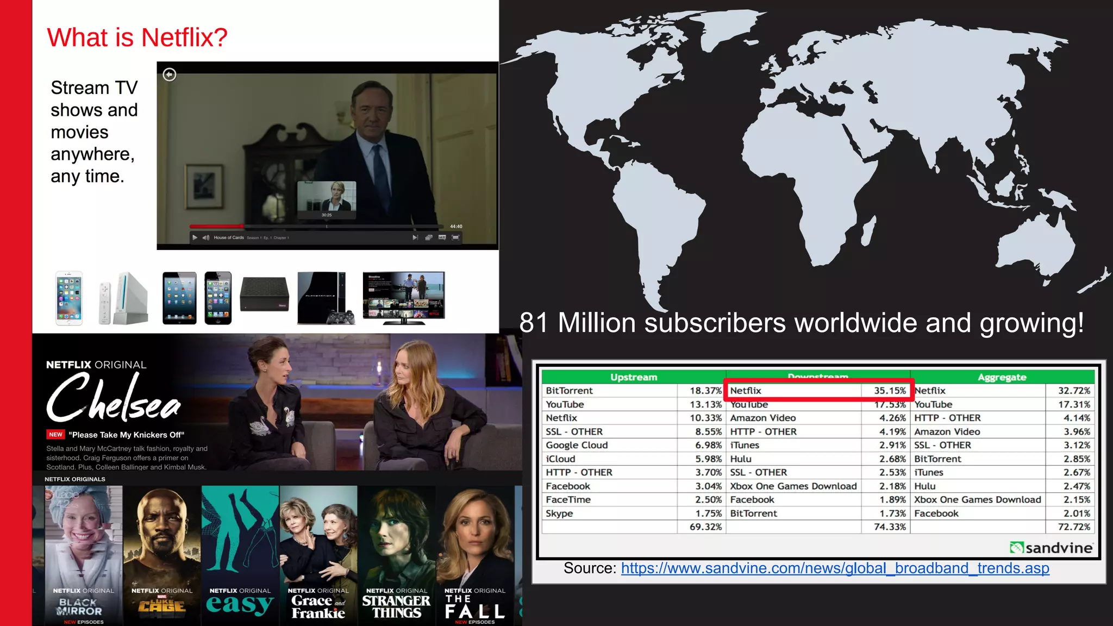The image size is (1113, 626).
Task: Click the back arrow in video player
Action: 170,74
